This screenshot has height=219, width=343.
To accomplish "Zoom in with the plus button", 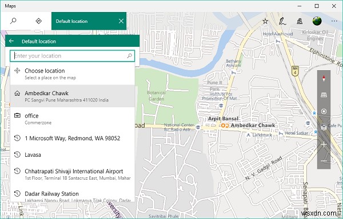I will pyautogui.click(x=324, y=144).
